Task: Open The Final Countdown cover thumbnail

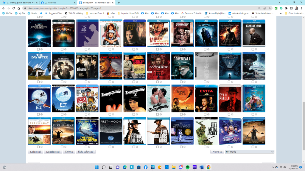Action: (x=87, y=131)
